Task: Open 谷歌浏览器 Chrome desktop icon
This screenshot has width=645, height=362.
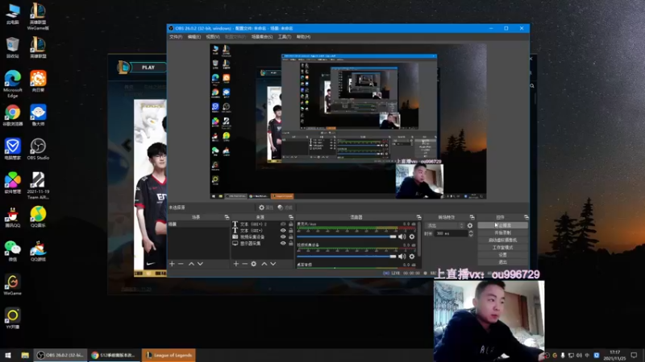Action: (13, 115)
